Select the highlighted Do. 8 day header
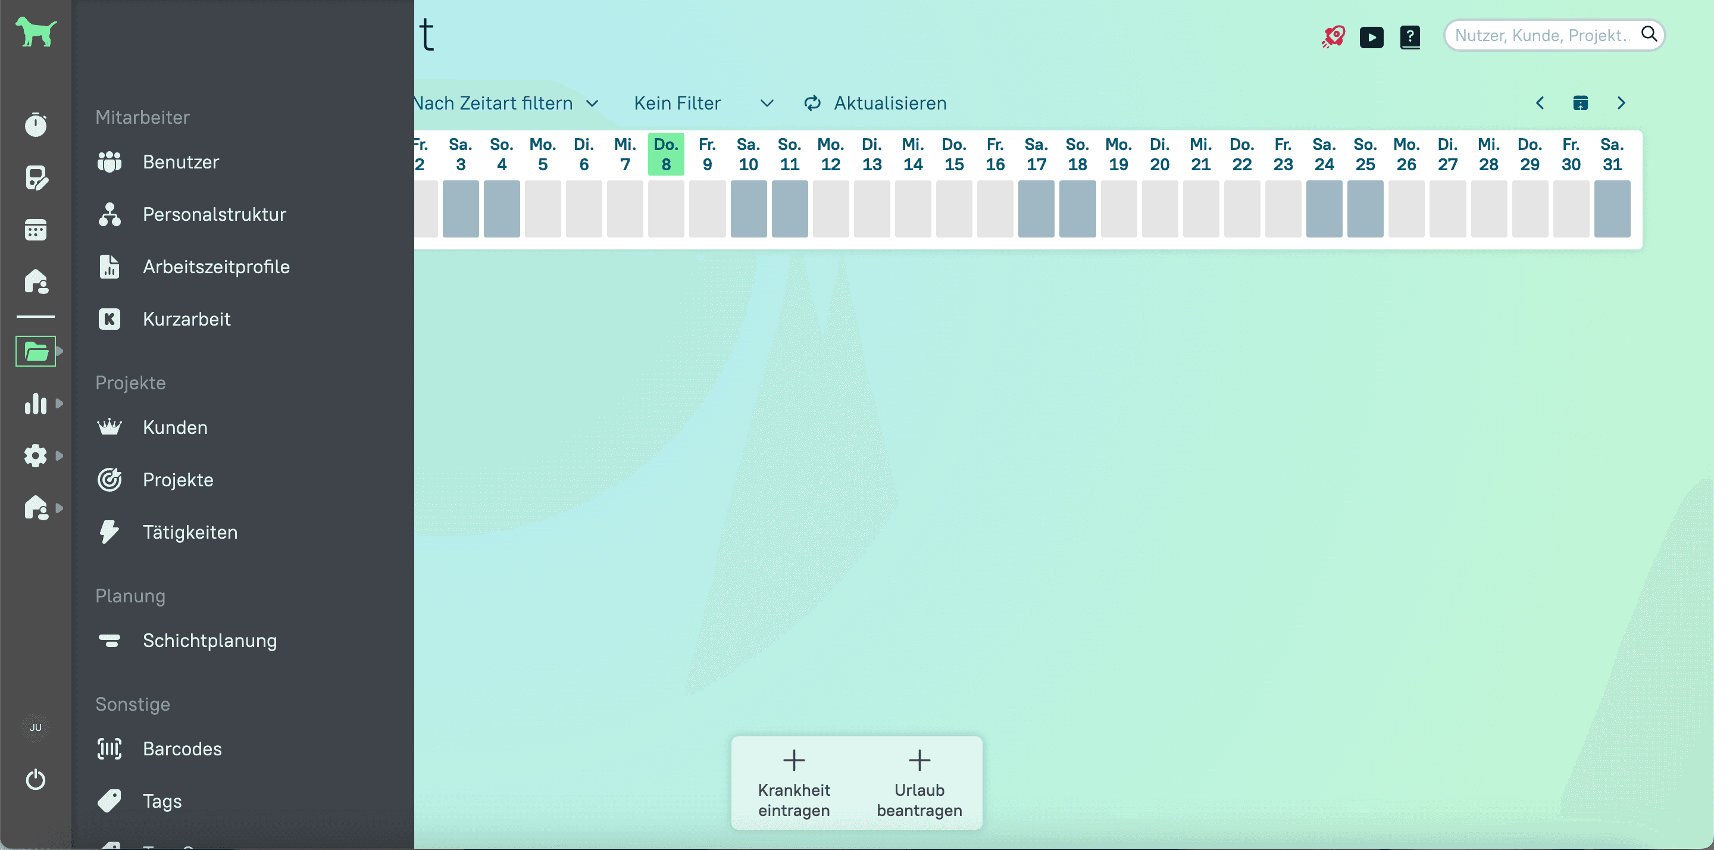This screenshot has height=850, width=1714. [665, 154]
